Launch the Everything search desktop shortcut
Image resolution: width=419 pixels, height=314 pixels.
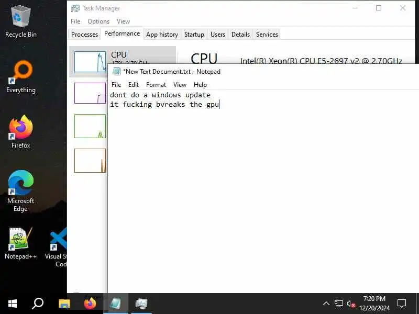click(20, 77)
